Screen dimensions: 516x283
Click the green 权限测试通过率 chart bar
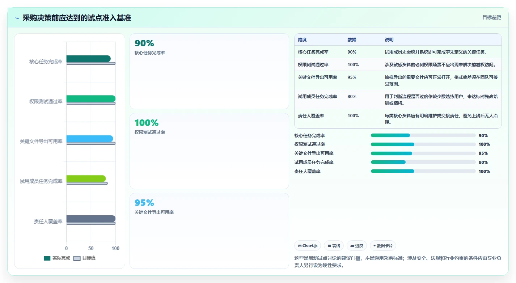[x=91, y=99]
